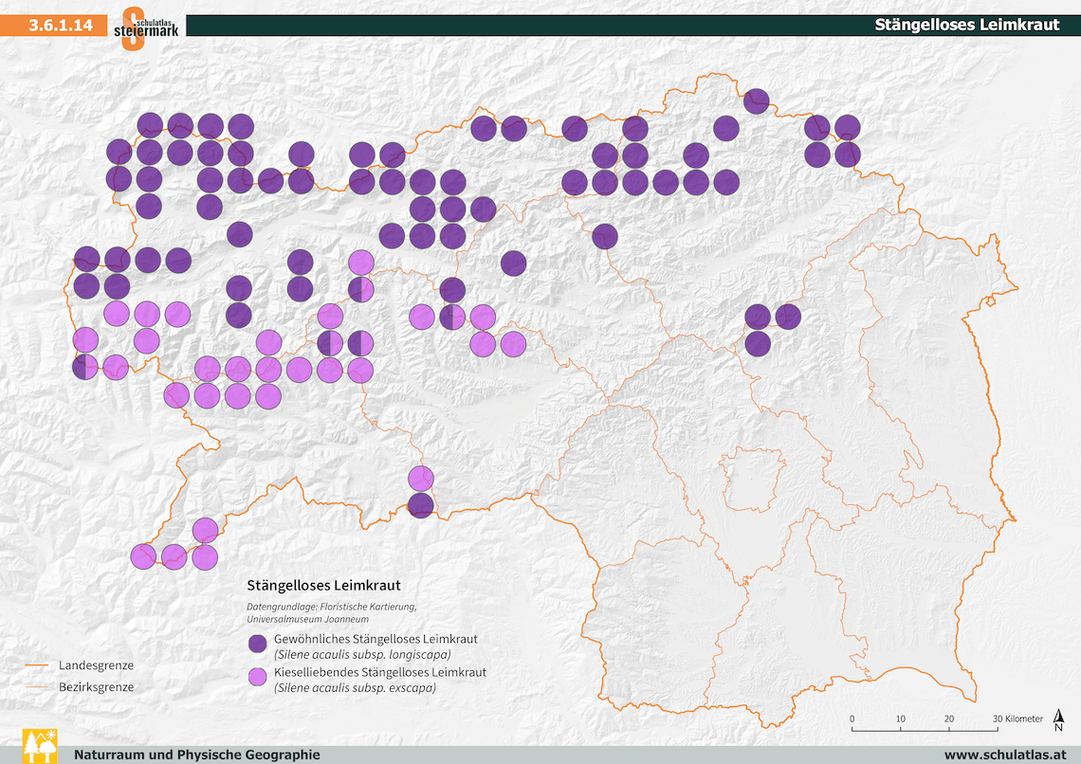Click the dark purple longiscapa legend circle
Viewport: 1081px width, 764px height.
click(257, 645)
